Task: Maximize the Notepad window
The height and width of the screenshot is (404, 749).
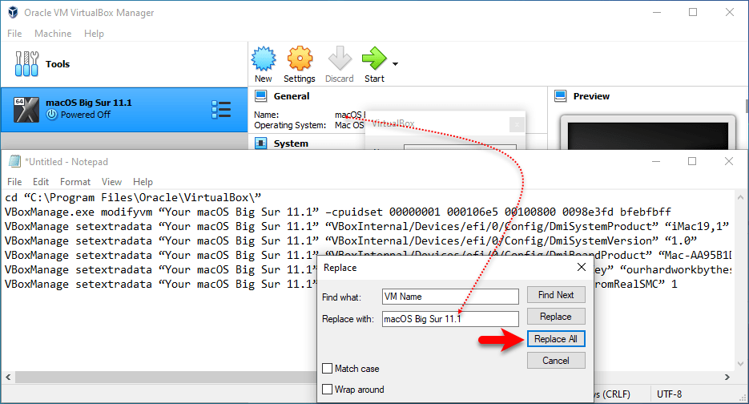Action: click(692, 161)
